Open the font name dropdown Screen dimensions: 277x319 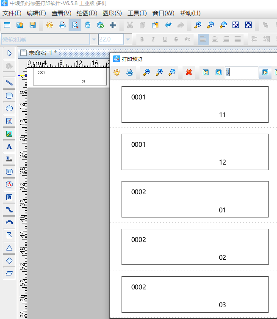(x=94, y=40)
